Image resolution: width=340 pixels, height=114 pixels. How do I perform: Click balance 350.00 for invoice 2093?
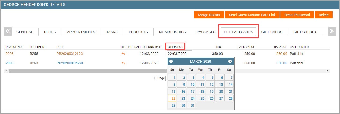click(282, 63)
